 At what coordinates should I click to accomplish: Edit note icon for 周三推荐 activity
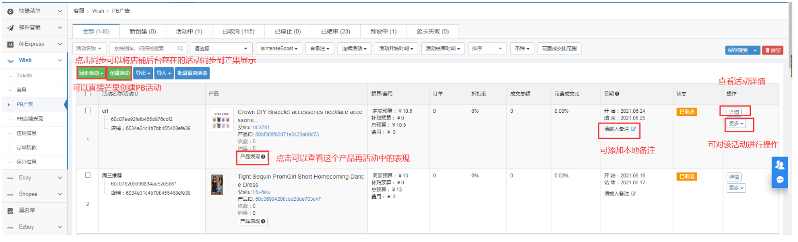pos(634,194)
